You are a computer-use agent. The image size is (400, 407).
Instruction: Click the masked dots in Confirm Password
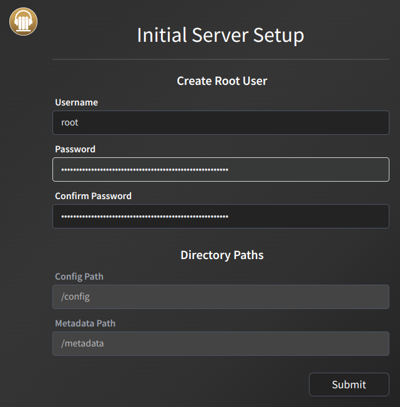coord(144,217)
